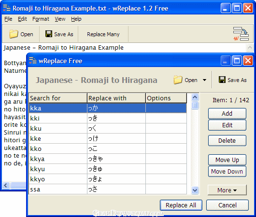This screenshot has height=217, width=256.
Task: Click first text line in main editor
Action: [x=63, y=48]
